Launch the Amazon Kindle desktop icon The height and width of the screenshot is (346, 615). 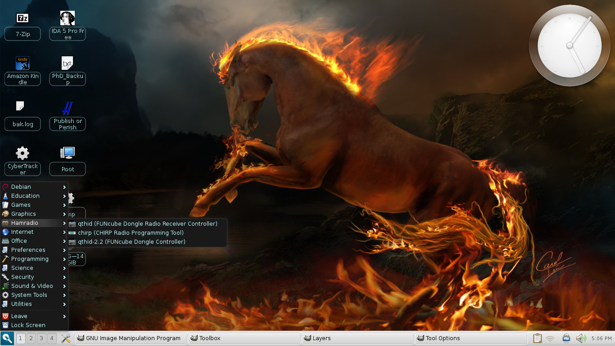click(23, 64)
